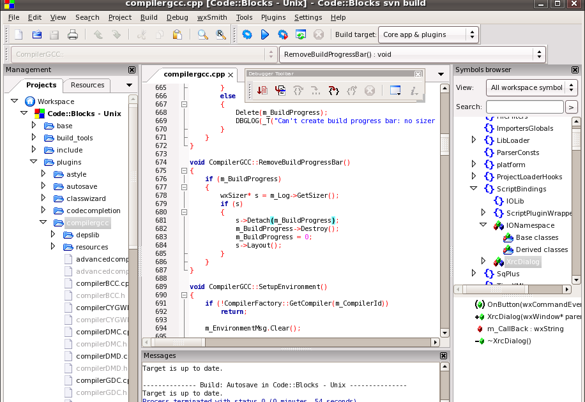Viewport: 585px width, 402px height.
Task: Click Next line debugger icon
Action: point(298,90)
